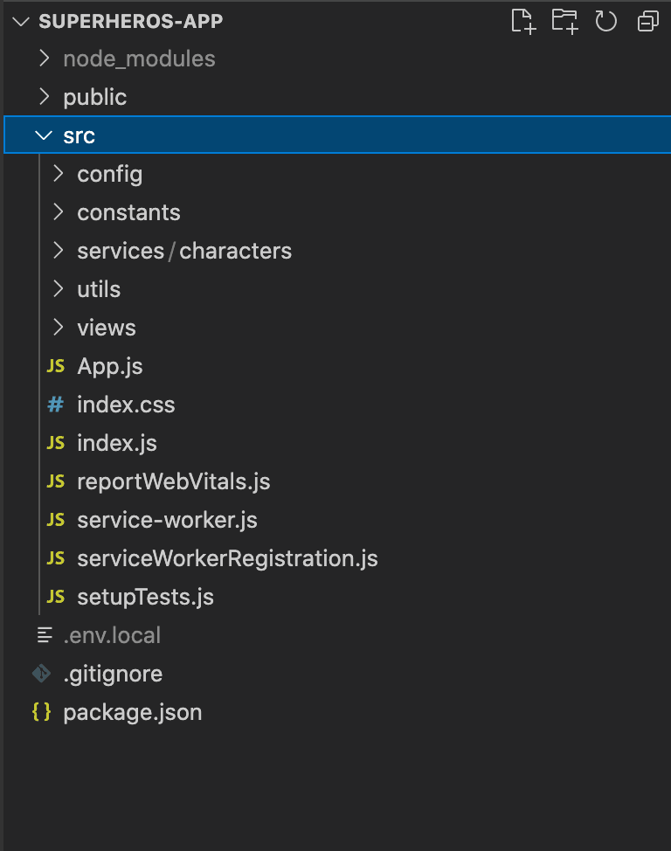Click the gitignore diamond icon

(x=40, y=673)
